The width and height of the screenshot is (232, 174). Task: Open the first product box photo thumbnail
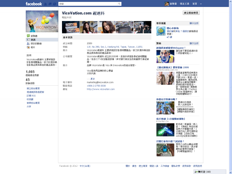(71, 27)
